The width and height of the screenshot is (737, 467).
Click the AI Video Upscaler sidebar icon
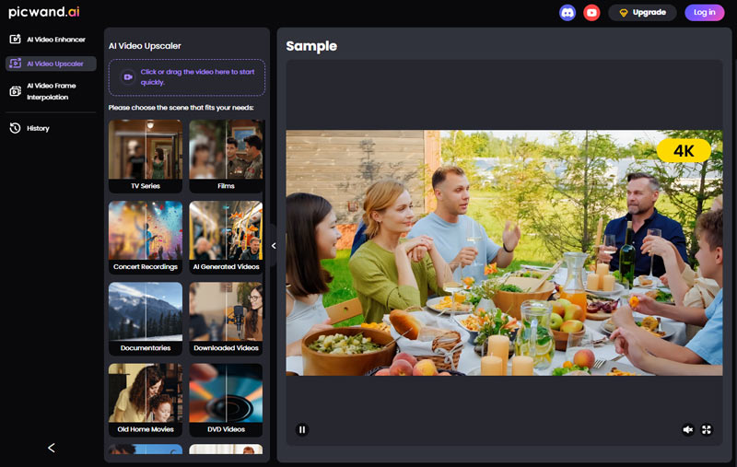point(15,64)
